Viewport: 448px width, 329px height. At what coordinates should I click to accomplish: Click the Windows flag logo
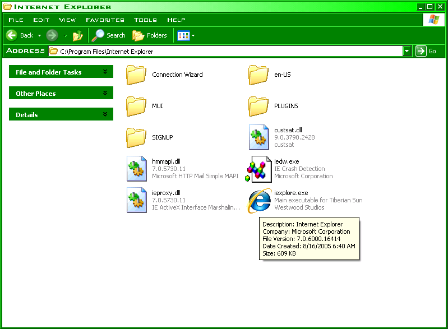[x=434, y=20]
